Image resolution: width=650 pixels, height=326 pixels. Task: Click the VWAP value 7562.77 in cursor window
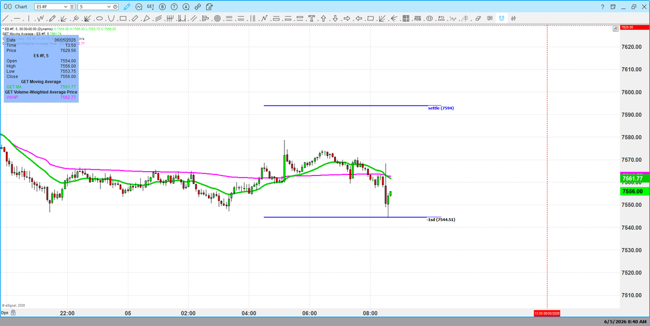click(67, 97)
